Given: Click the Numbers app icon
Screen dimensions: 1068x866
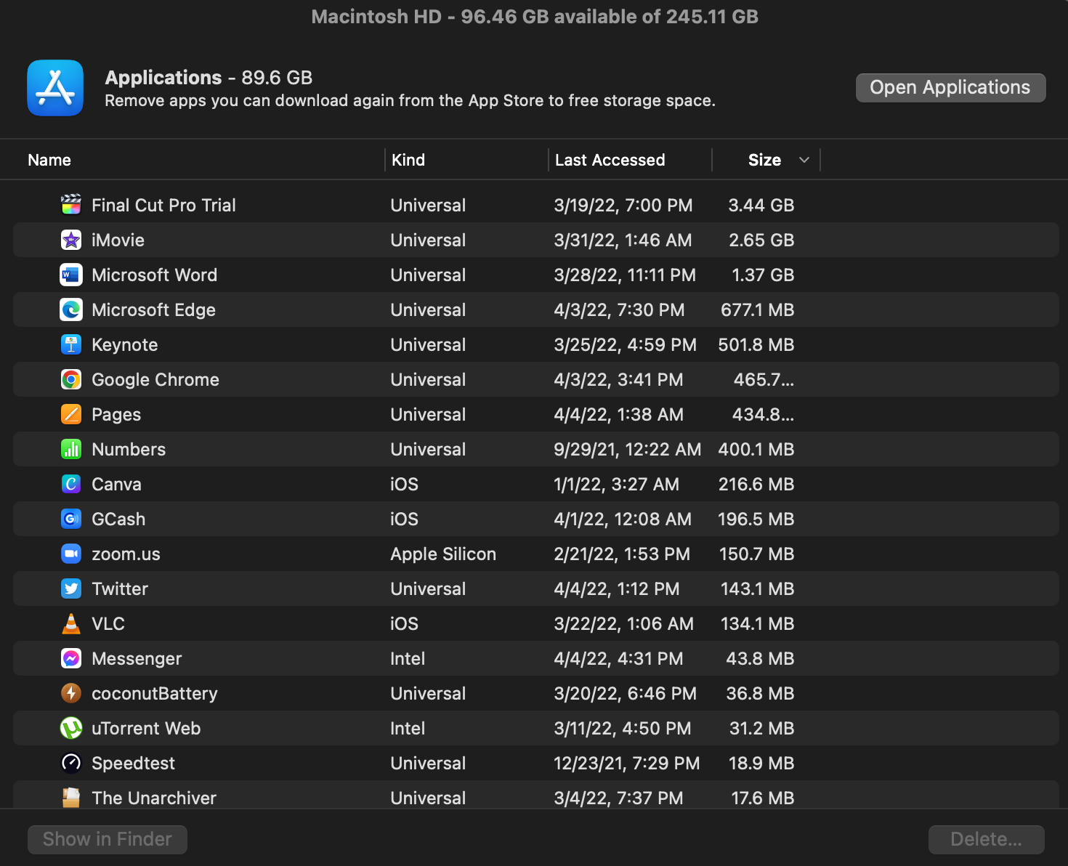Looking at the screenshot, I should [x=71, y=449].
